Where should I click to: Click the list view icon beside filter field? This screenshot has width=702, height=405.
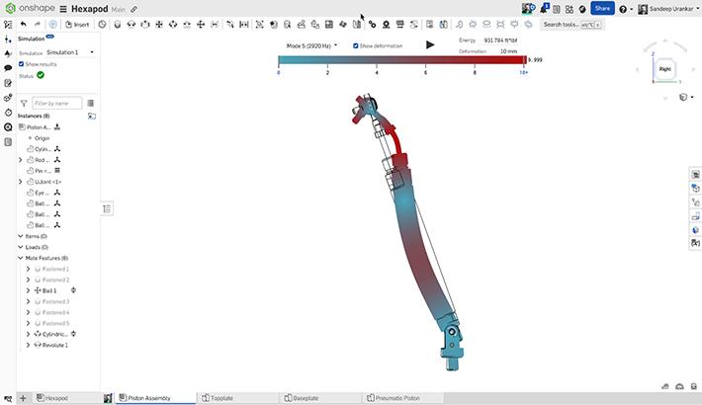pyautogui.click(x=90, y=104)
